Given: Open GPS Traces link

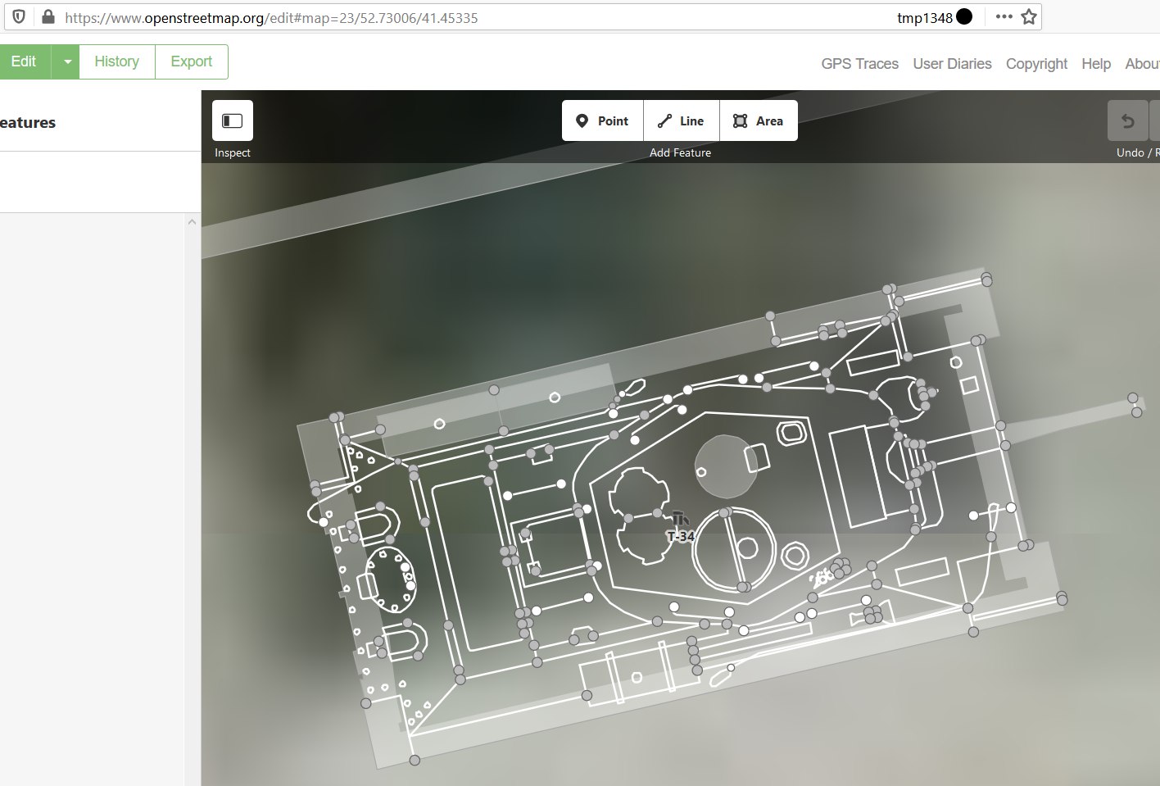Looking at the screenshot, I should [859, 64].
